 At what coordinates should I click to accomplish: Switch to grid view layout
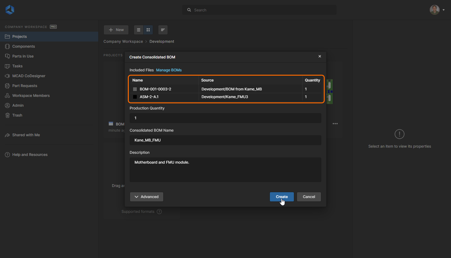click(148, 30)
